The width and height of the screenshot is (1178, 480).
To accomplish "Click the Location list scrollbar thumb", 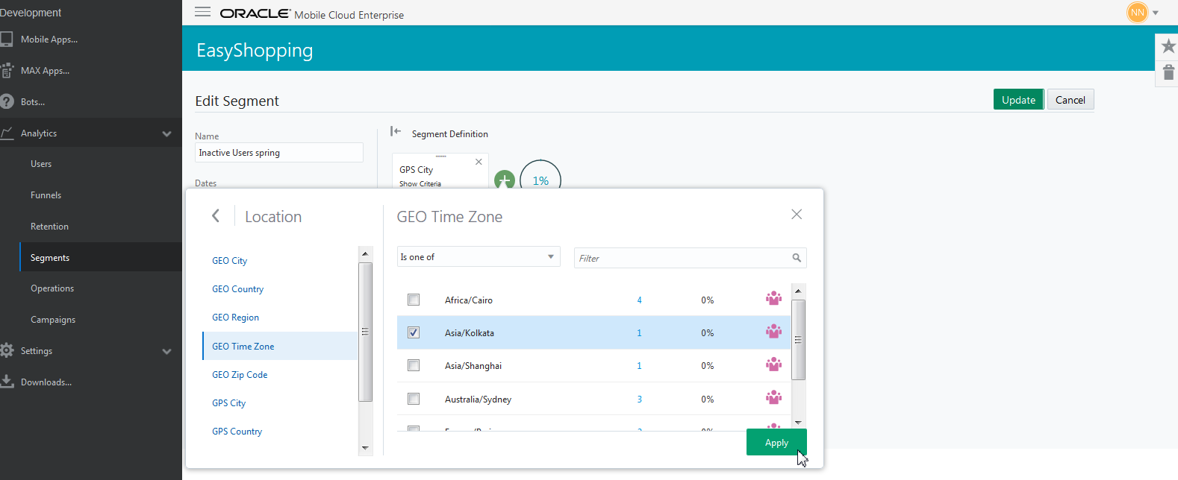I will 365,332.
